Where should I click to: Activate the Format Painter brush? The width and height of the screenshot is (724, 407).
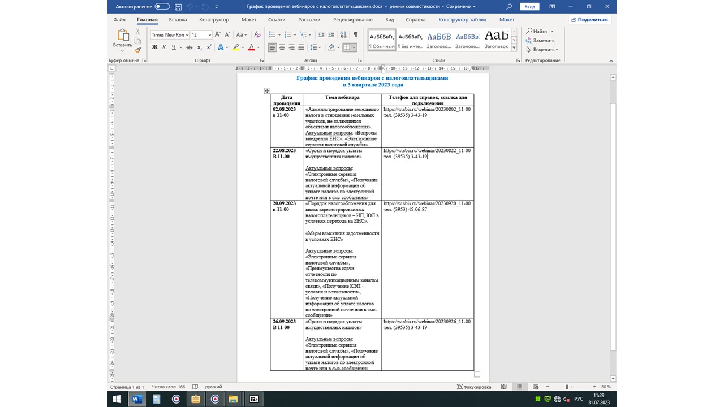pos(137,50)
